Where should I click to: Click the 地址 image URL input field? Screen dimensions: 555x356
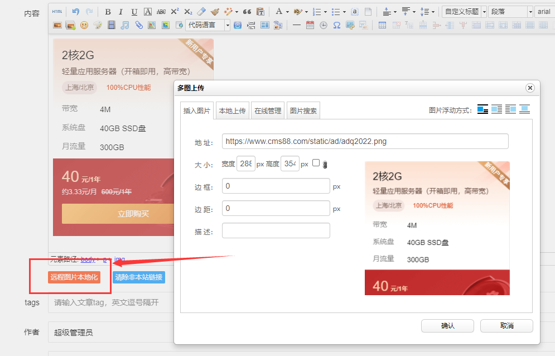pyautogui.click(x=363, y=141)
